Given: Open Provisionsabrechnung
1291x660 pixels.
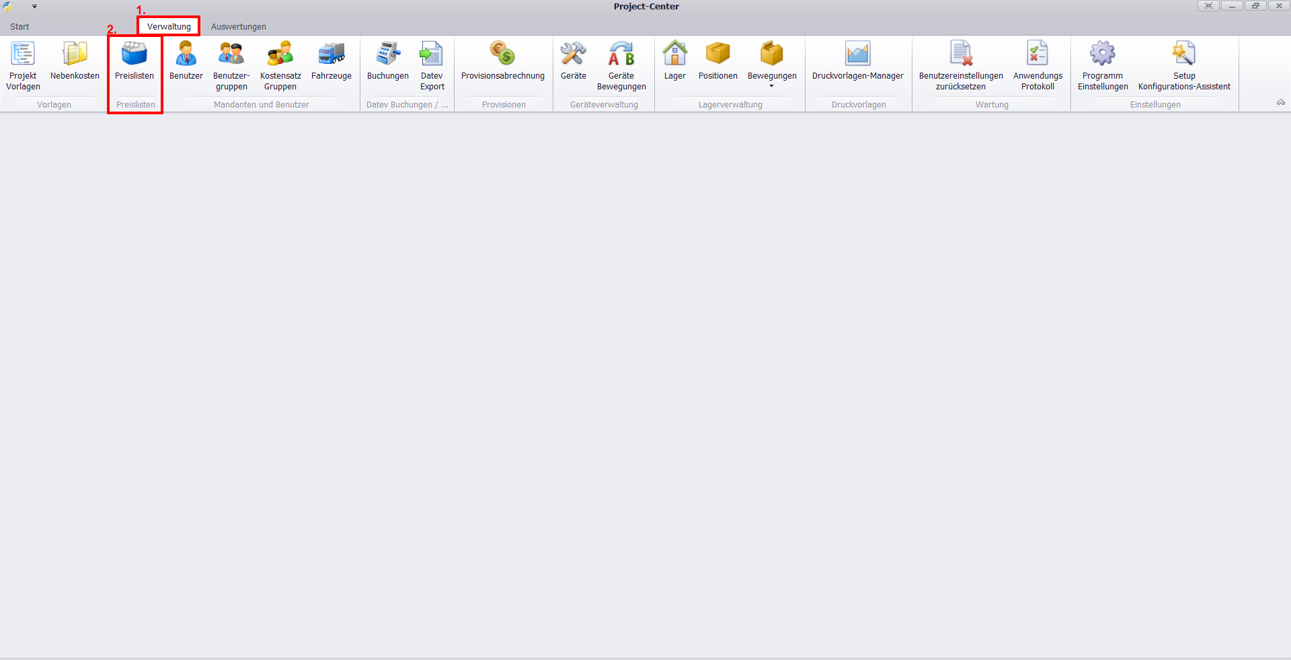Looking at the screenshot, I should click(502, 65).
